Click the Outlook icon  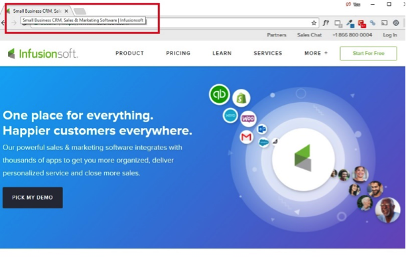coord(262,129)
